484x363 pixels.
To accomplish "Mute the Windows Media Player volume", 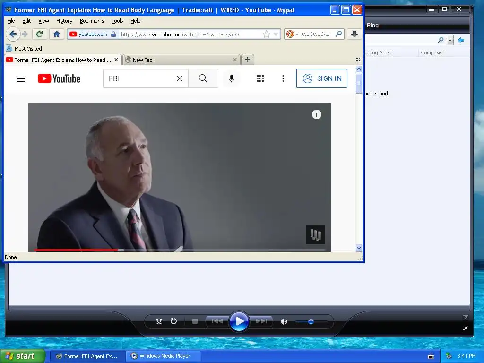I will 284,321.
